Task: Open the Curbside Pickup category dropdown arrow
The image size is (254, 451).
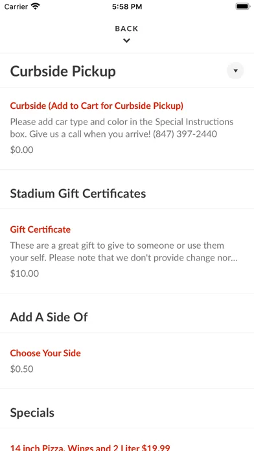Action: [235, 71]
